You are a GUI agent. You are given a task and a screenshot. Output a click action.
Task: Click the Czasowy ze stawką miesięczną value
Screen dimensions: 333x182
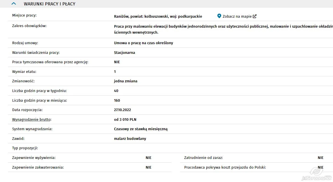[141, 129]
